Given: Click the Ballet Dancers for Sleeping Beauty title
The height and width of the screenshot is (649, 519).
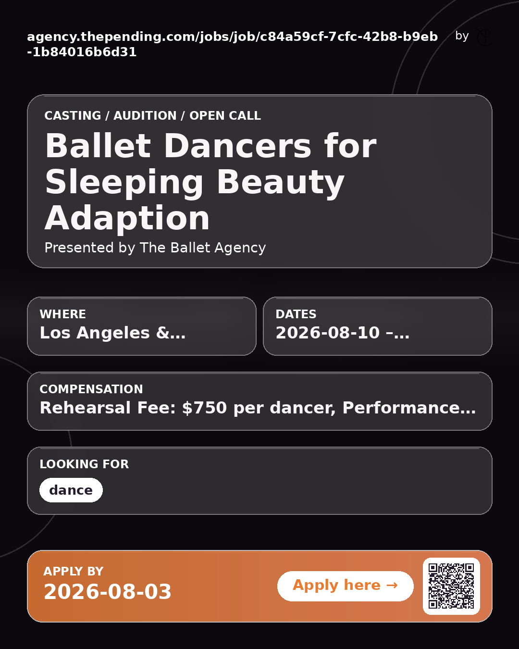Looking at the screenshot, I should point(210,182).
